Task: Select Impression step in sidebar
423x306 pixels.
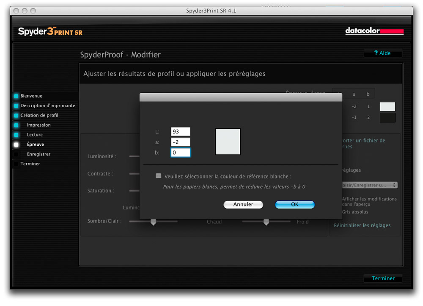Action: coord(39,125)
